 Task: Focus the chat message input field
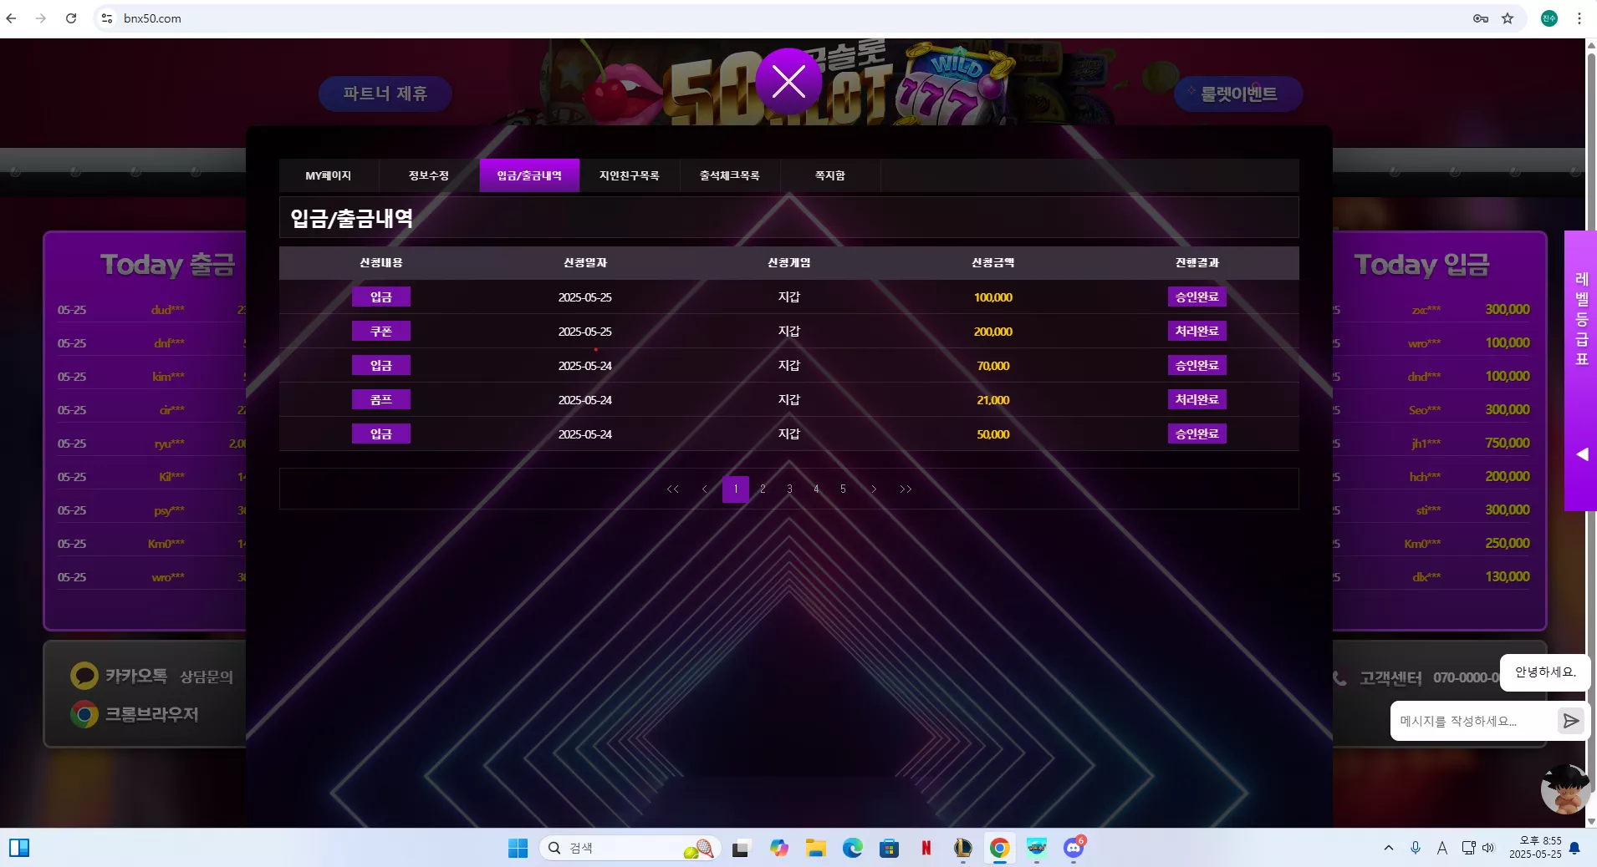(1473, 721)
